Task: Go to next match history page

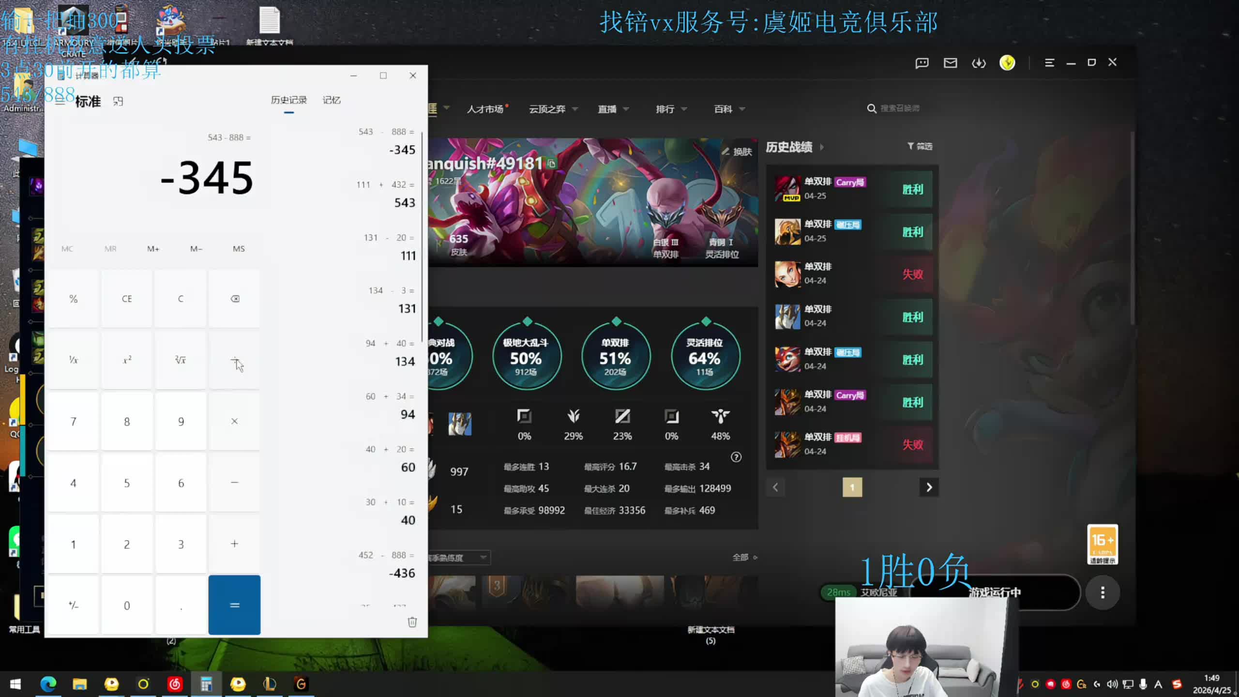Action: 929,487
